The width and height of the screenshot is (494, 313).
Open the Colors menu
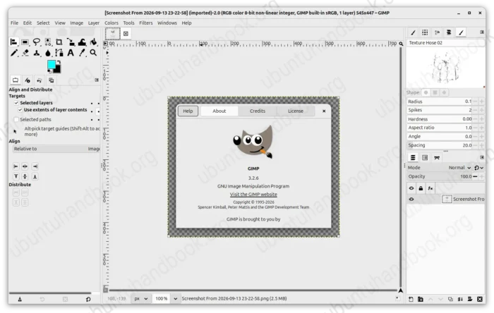(112, 23)
